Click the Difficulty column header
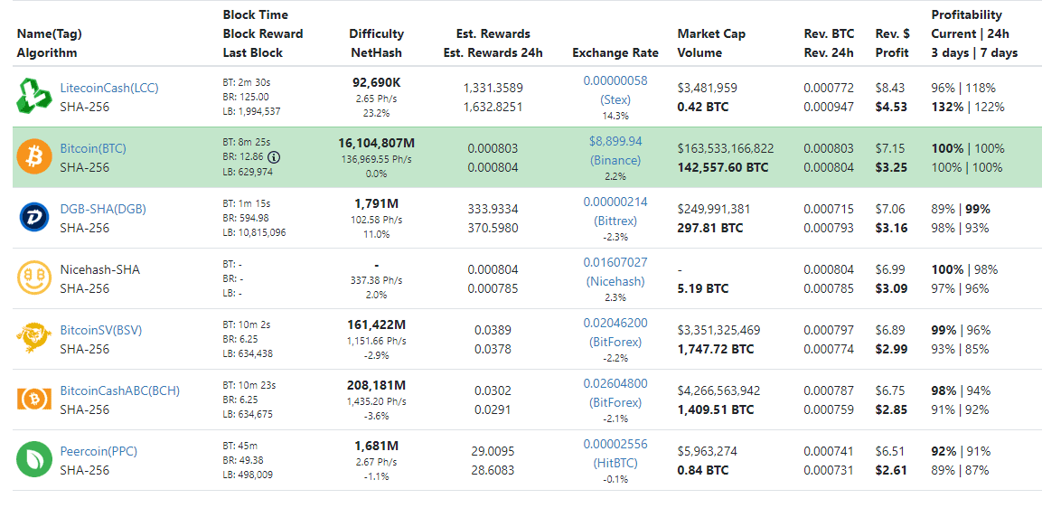1042x508 pixels. [376, 33]
